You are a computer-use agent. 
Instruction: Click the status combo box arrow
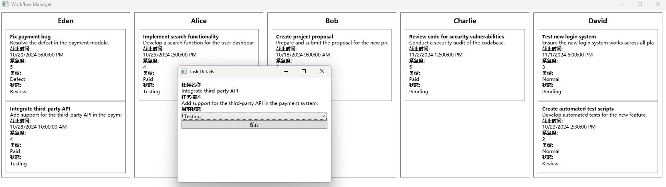[x=323, y=116]
